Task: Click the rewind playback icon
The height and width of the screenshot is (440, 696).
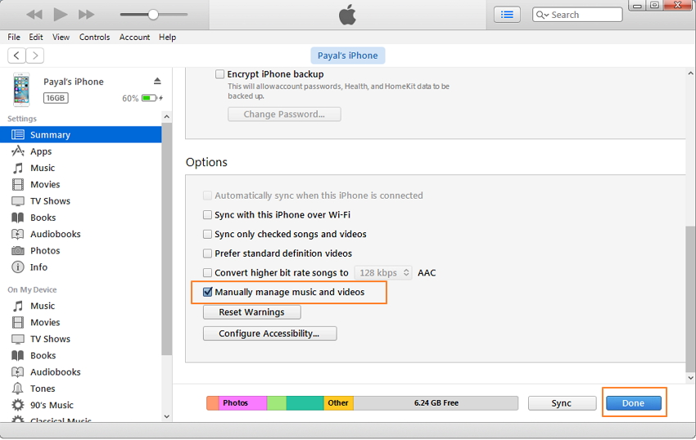Action: pos(34,15)
